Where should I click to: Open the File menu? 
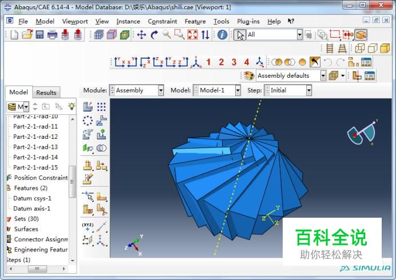(23, 22)
